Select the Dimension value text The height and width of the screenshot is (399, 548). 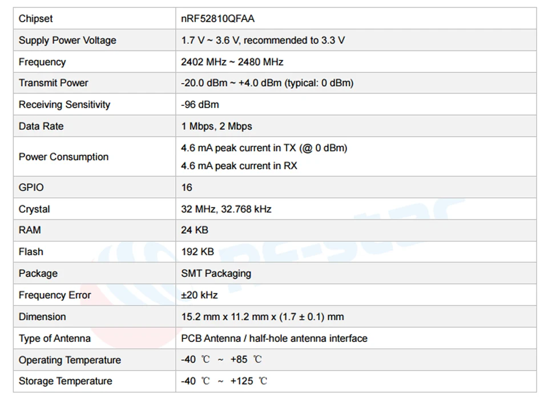[x=263, y=316]
